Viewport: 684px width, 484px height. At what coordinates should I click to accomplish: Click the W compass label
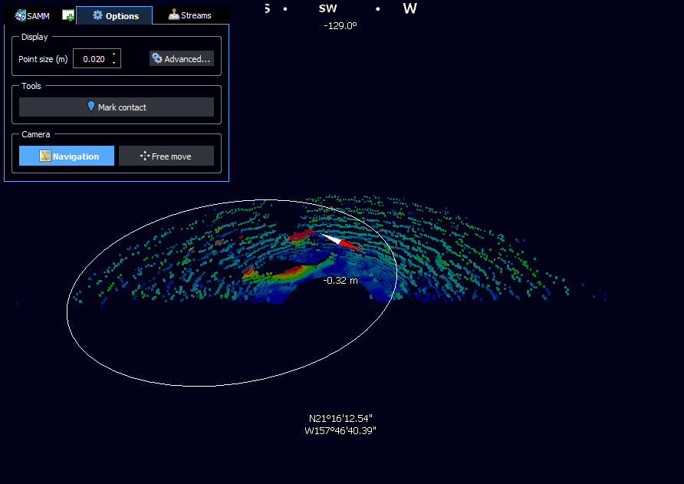[x=409, y=8]
